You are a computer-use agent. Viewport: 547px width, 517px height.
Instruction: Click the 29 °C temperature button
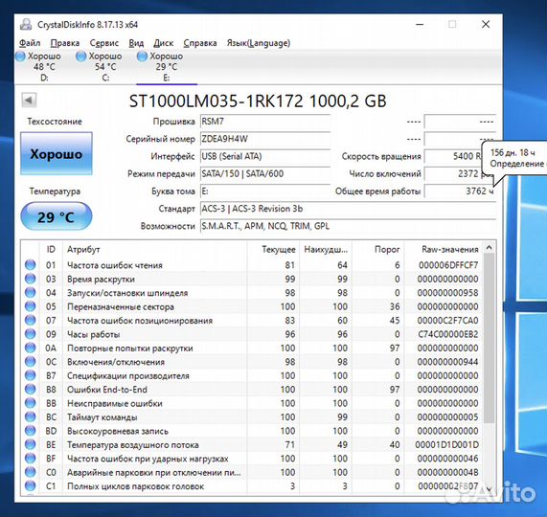click(x=57, y=216)
